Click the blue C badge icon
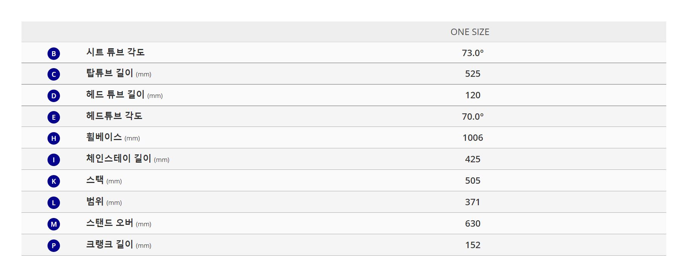The height and width of the screenshot is (276, 690). (x=54, y=74)
